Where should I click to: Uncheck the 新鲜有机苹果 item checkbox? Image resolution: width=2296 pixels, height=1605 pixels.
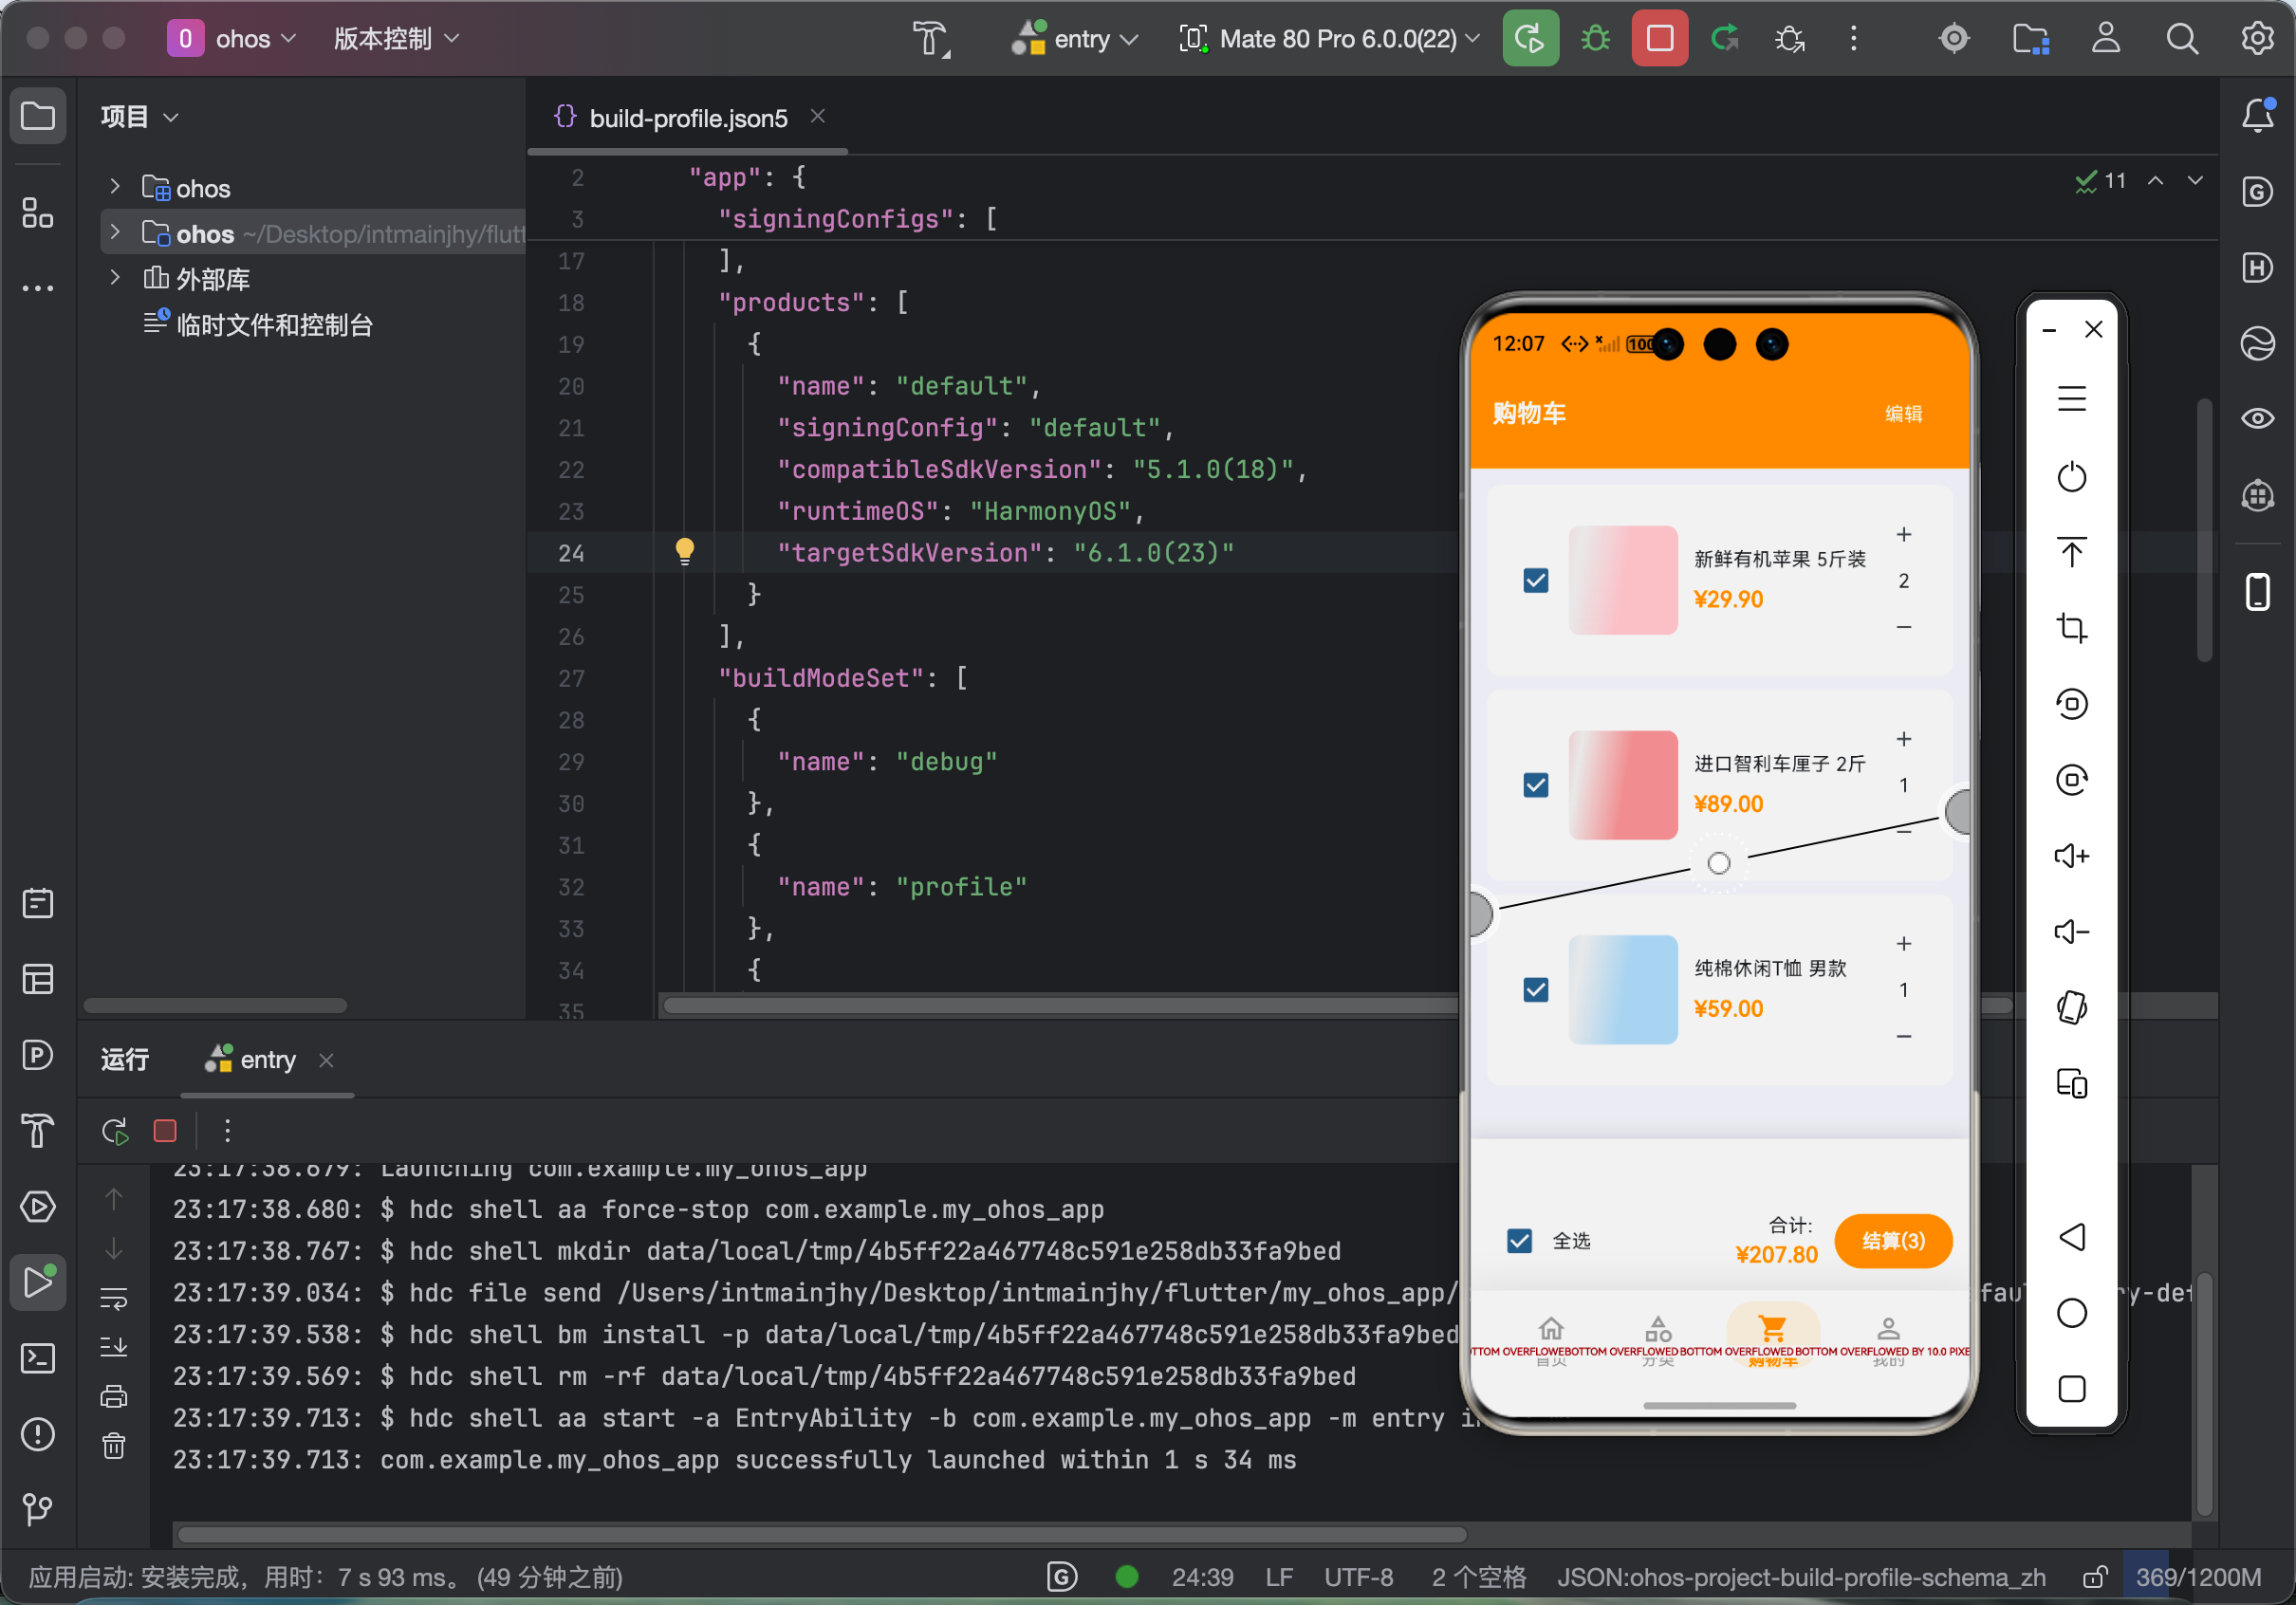click(1535, 580)
